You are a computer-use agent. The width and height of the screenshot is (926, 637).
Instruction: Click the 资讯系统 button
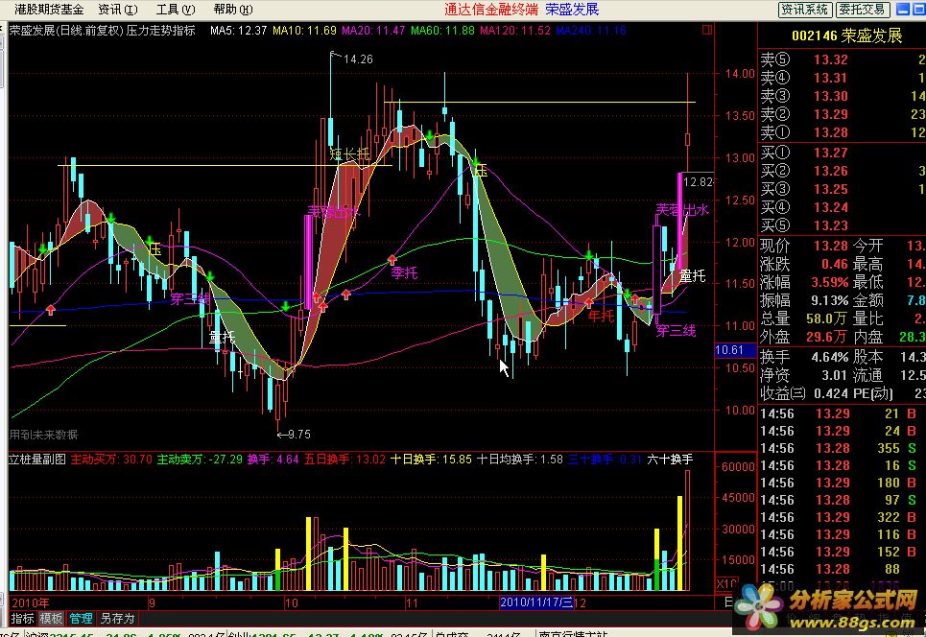pos(805,10)
